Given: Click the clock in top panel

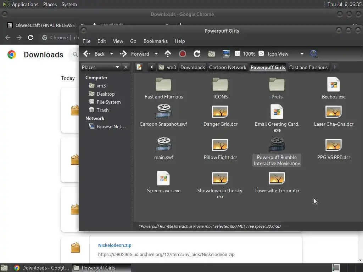Looking at the screenshot, I should point(344,4).
